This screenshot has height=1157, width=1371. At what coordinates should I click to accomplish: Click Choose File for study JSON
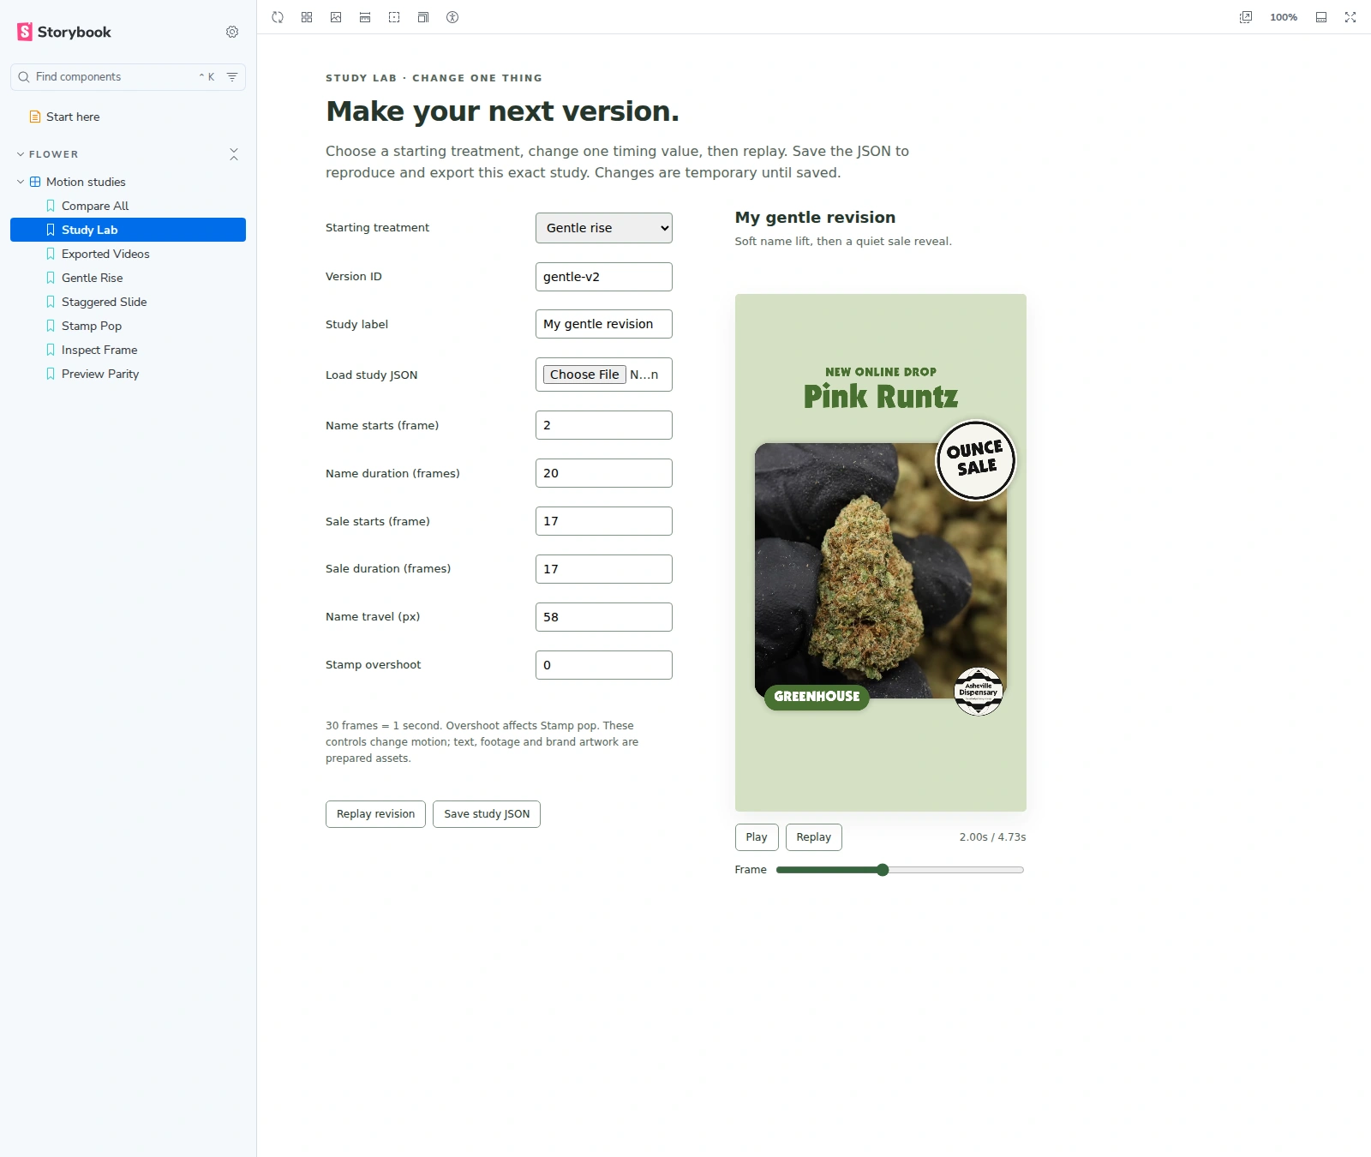[584, 375]
